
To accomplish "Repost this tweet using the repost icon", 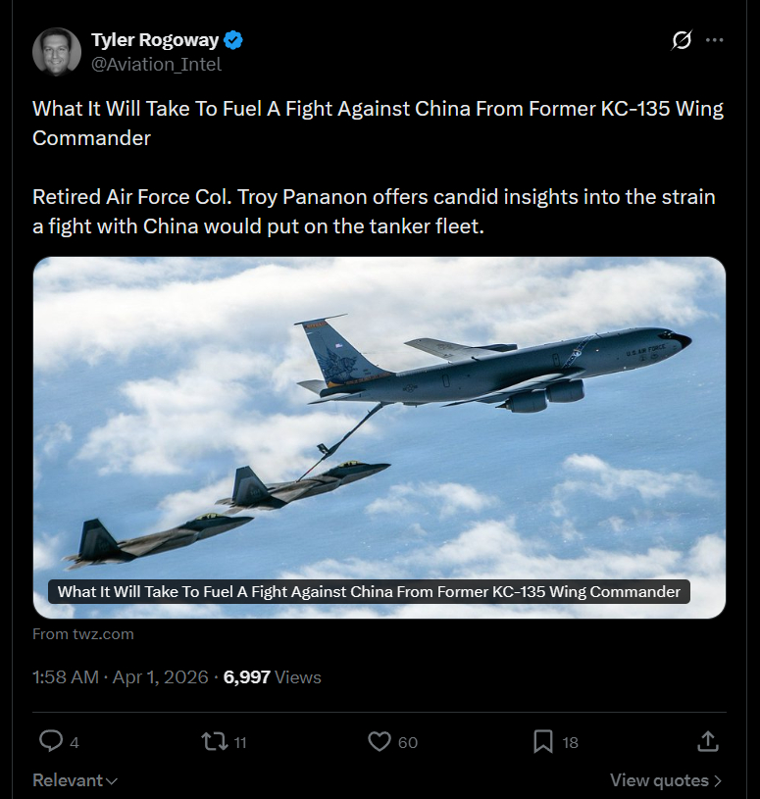I will [213, 741].
